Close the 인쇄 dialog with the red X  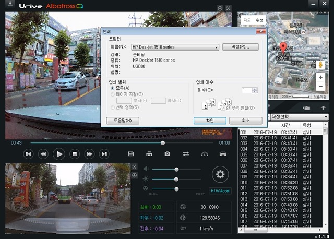[261, 31]
